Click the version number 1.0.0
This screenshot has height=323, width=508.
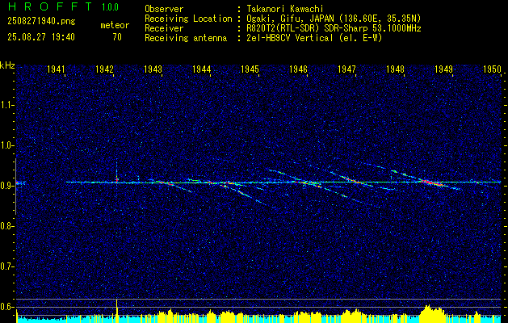pyautogui.click(x=110, y=7)
